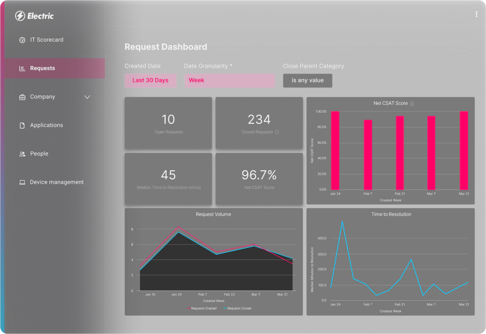Click the Company briefcase icon
The height and width of the screenshot is (334, 486).
(x=22, y=97)
